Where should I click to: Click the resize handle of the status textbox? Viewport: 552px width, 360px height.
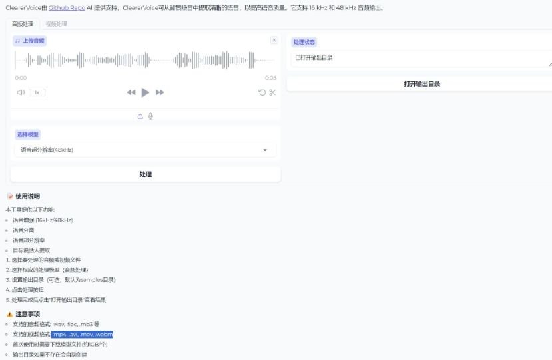click(549, 65)
